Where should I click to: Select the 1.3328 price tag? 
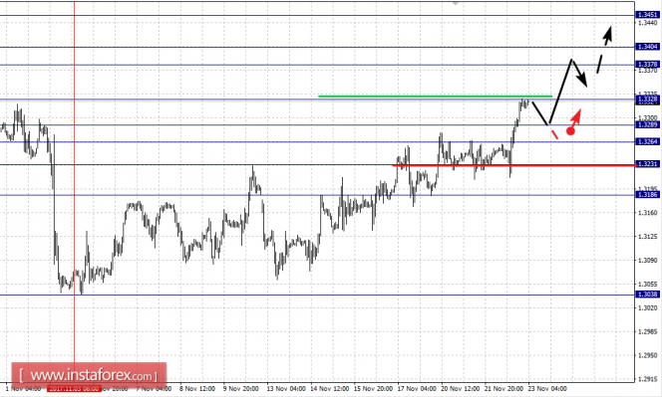(647, 99)
